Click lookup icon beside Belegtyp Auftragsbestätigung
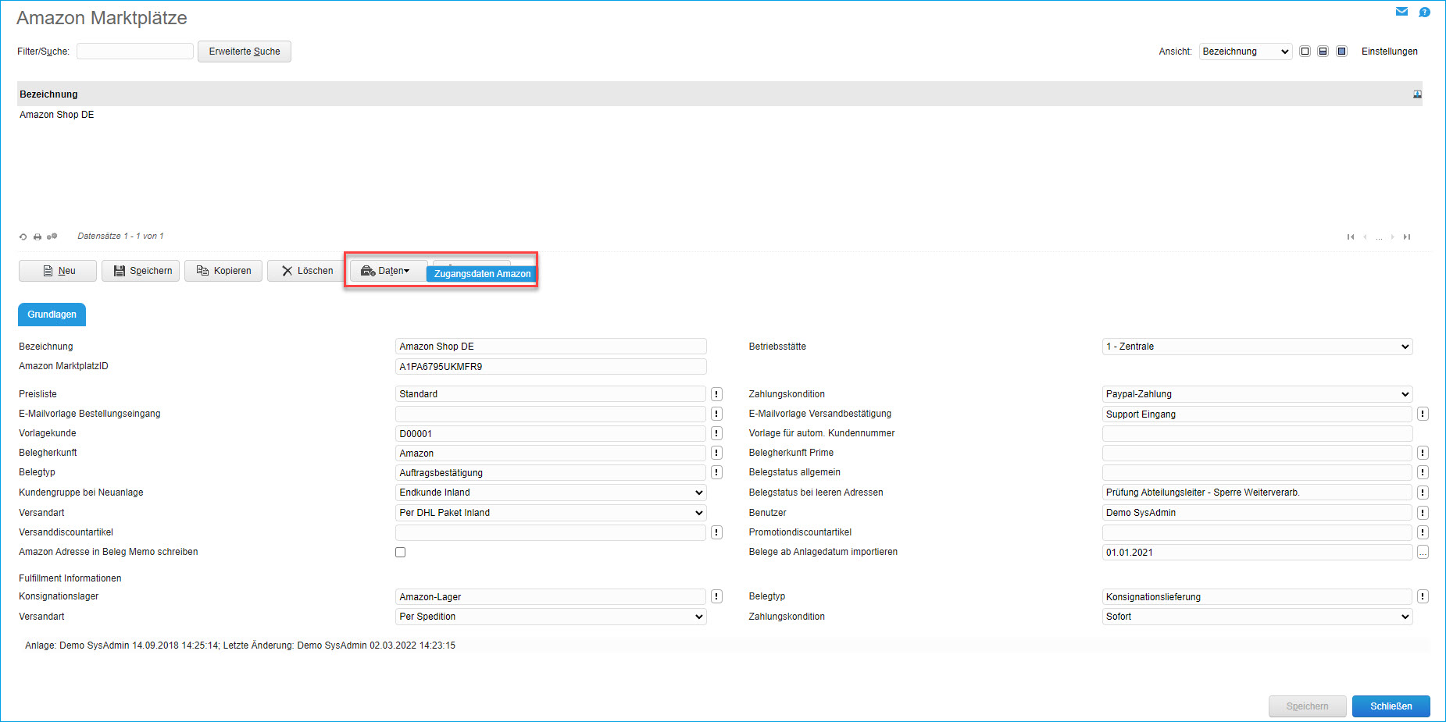 click(x=716, y=472)
